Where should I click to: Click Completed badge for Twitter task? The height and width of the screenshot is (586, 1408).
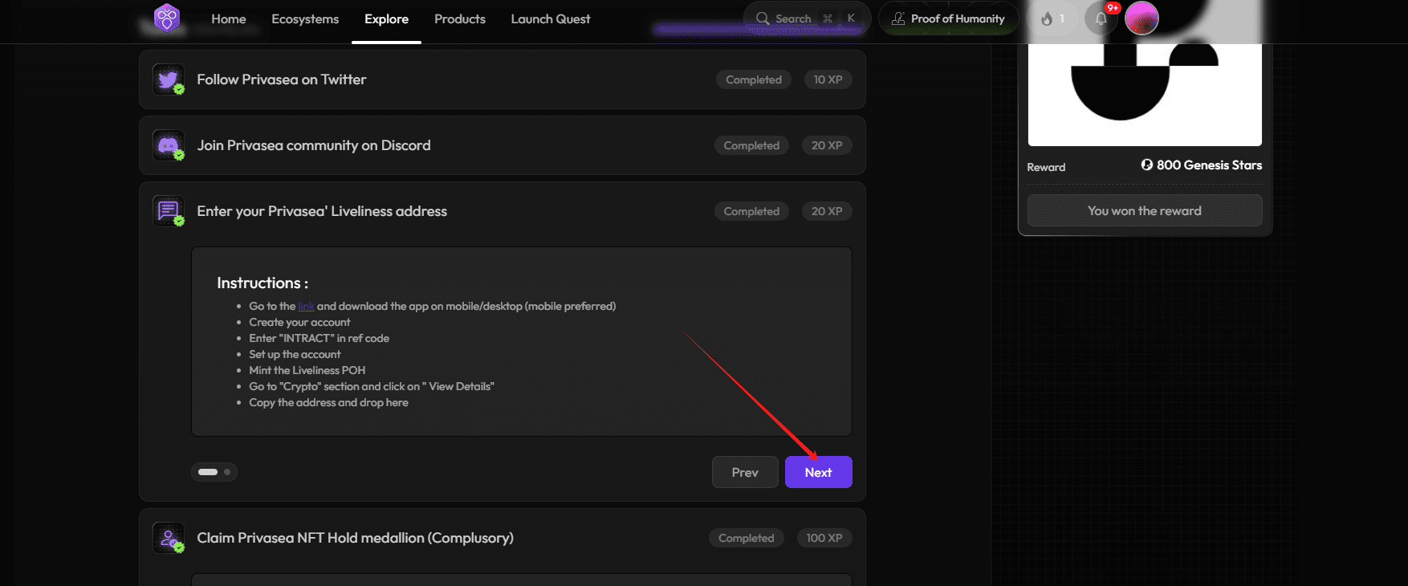[x=754, y=79]
